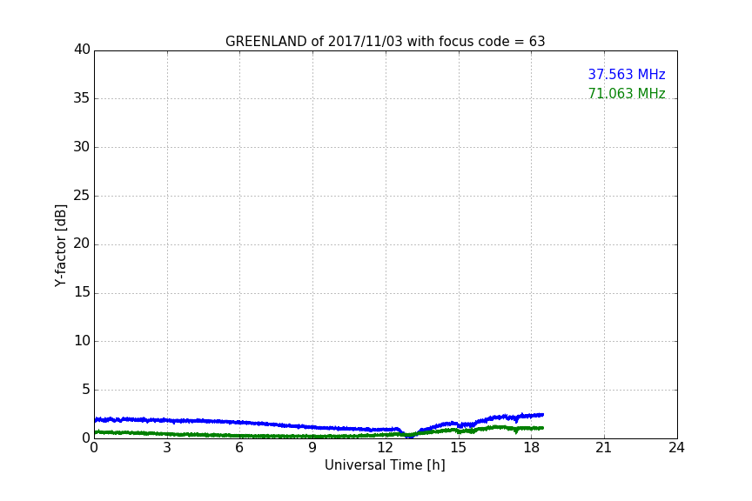This screenshot has height=501, width=752.
Task: Click the Universal Time [h] axis label
Action: pyautogui.click(x=385, y=464)
